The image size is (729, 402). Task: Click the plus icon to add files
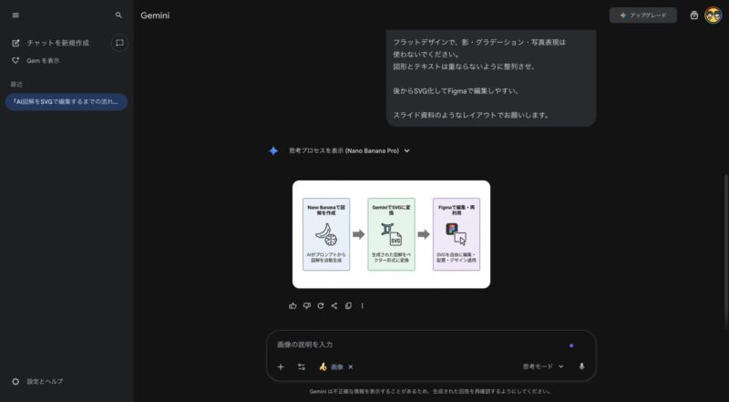[x=281, y=367]
